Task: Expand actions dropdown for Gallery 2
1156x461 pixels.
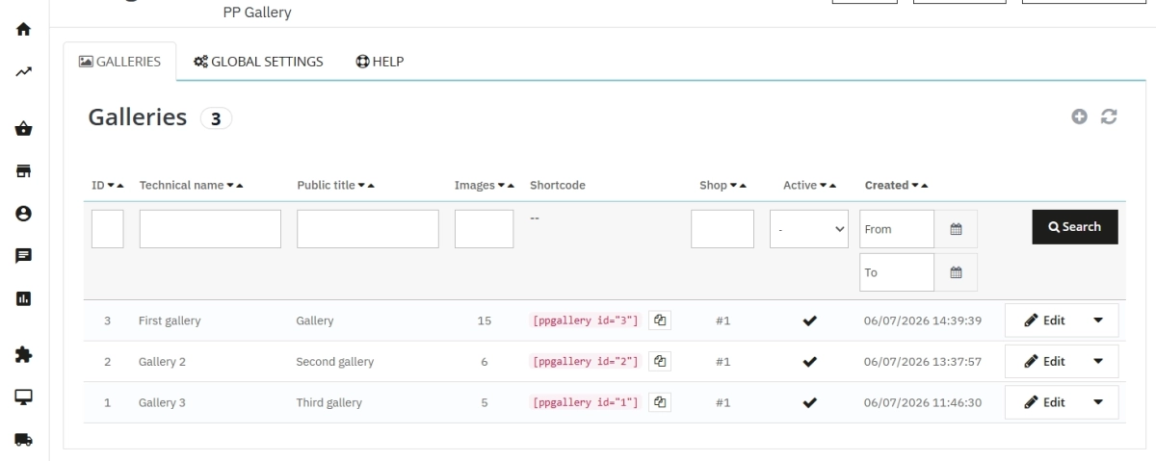Action: click(x=1098, y=362)
